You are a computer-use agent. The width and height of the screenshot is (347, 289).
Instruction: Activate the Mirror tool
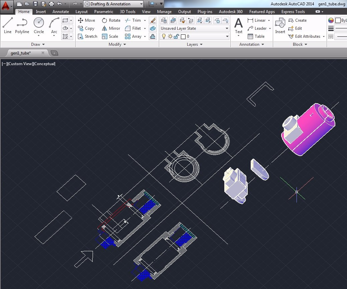111,28
